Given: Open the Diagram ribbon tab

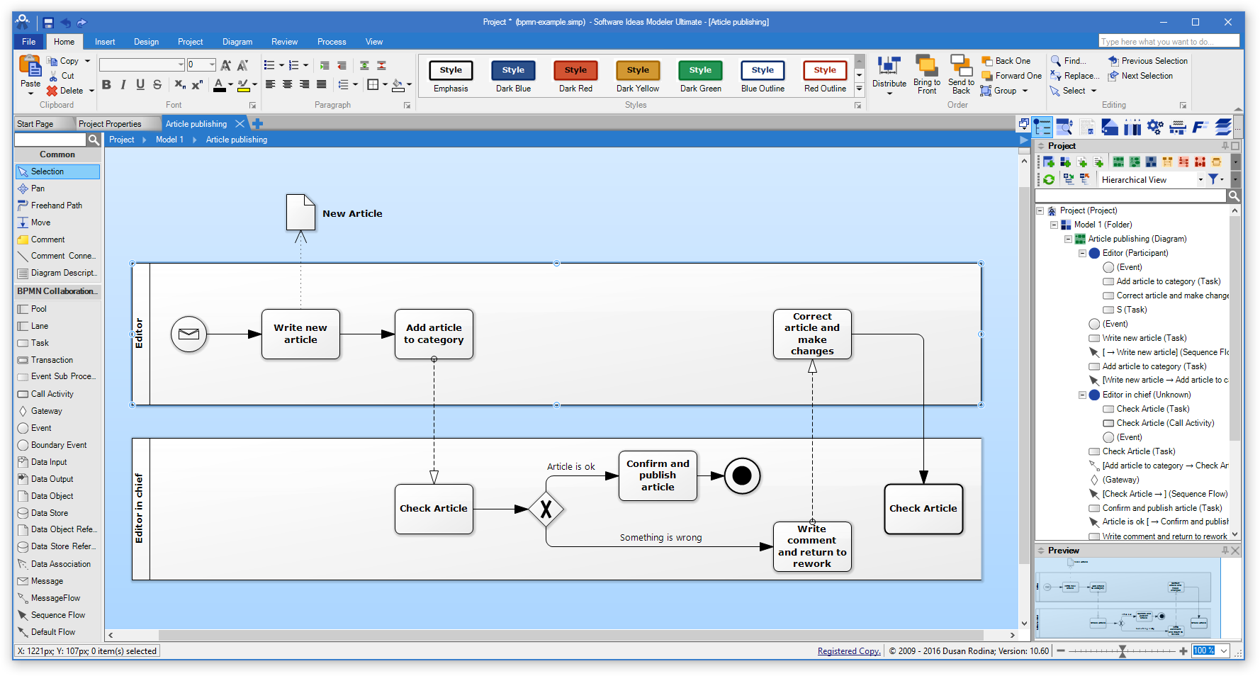Looking at the screenshot, I should 237,41.
